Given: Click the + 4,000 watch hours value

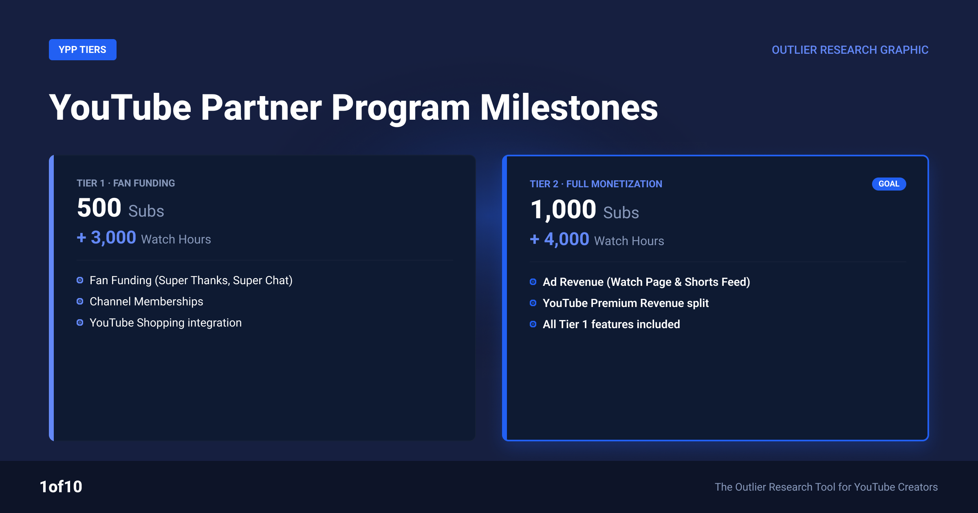Looking at the screenshot, I should point(559,239).
